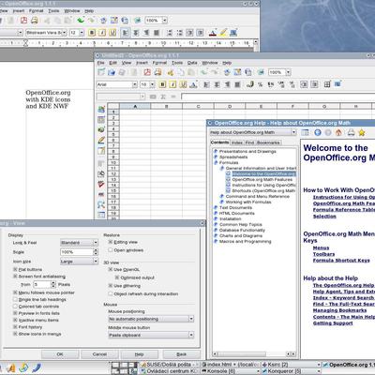Screen dimensions: 375x375
Task: Click the Borders icon in Calc toolbar
Action: (x=327, y=84)
